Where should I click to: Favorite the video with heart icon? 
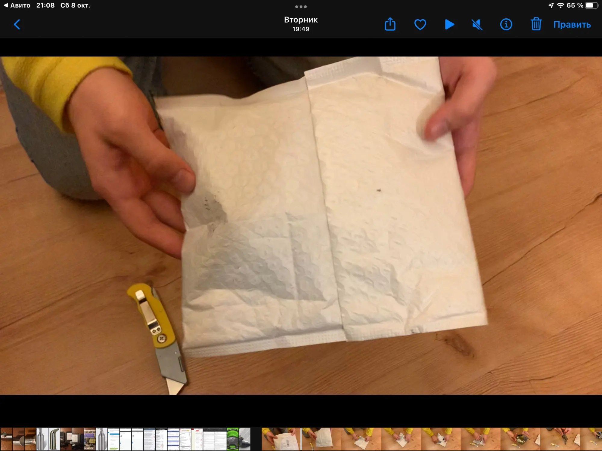pos(420,24)
